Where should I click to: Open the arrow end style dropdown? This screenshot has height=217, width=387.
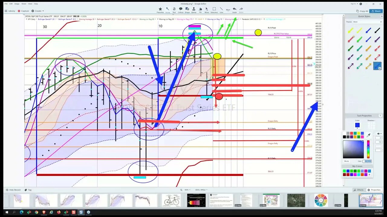379,134
